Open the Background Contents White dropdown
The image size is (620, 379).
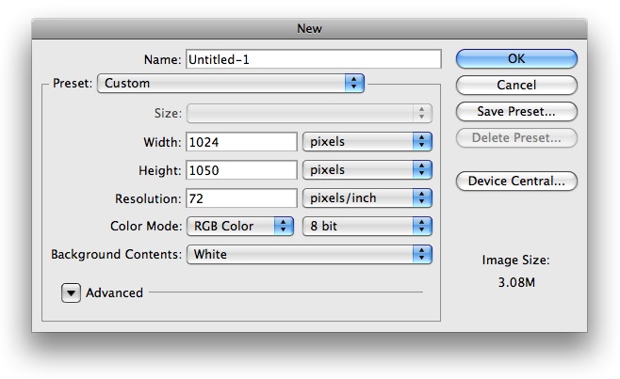click(x=309, y=254)
